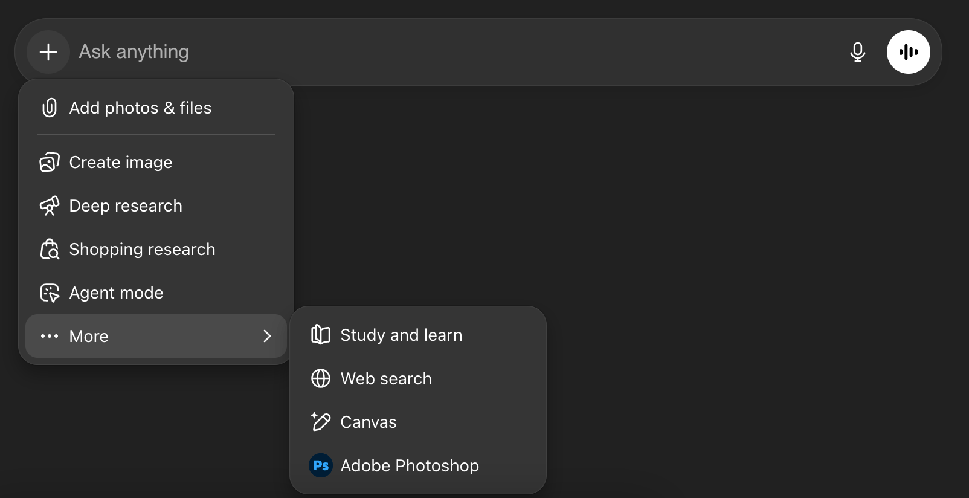969x498 pixels.
Task: Click the sparkle pencil Canvas icon
Action: click(x=321, y=422)
